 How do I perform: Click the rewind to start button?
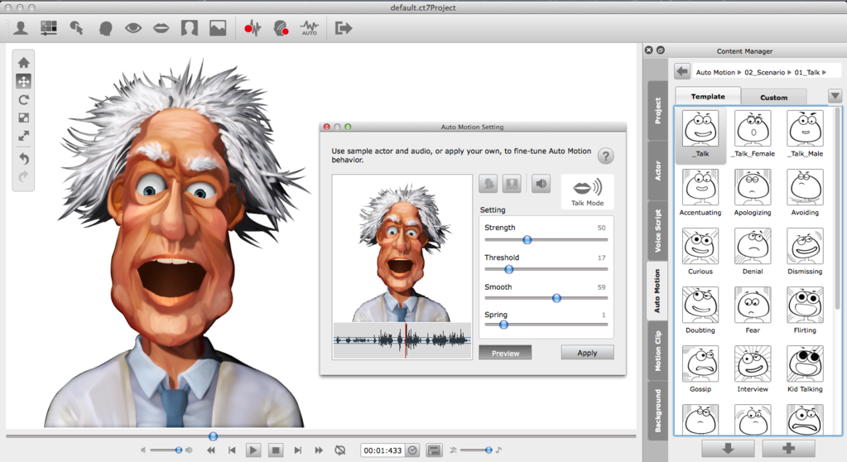(x=210, y=450)
